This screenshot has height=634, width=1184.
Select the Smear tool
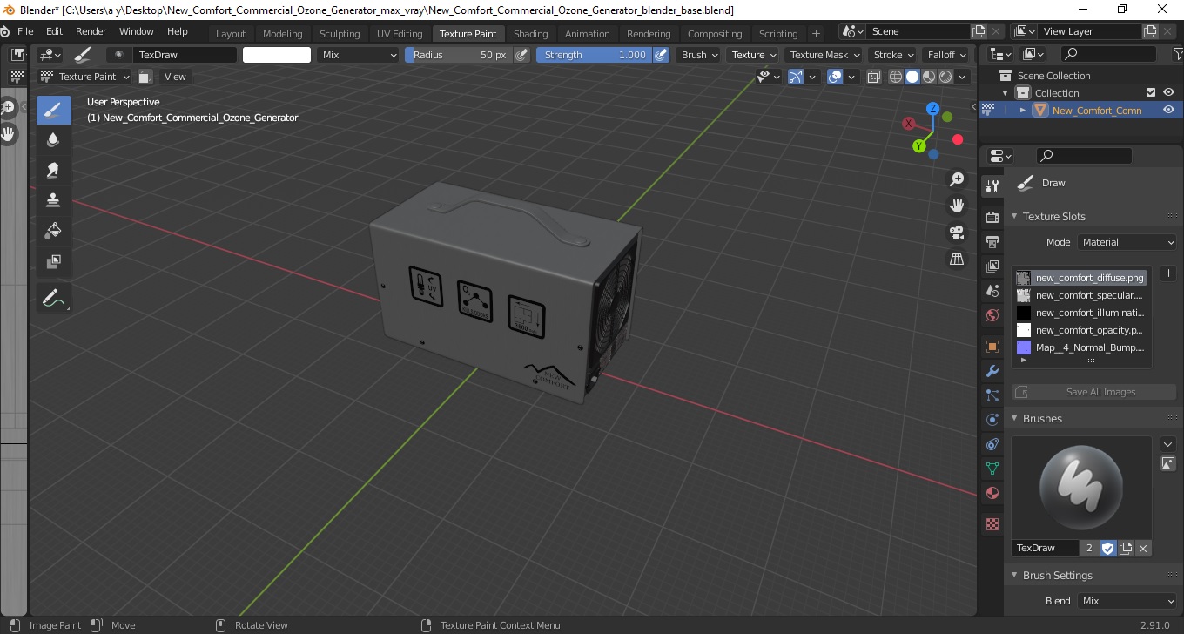53,170
